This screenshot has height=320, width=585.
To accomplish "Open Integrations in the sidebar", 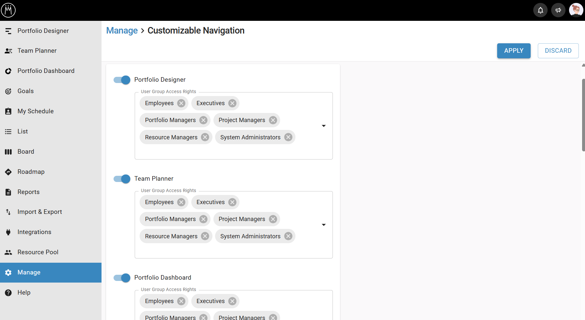I will click(51, 232).
